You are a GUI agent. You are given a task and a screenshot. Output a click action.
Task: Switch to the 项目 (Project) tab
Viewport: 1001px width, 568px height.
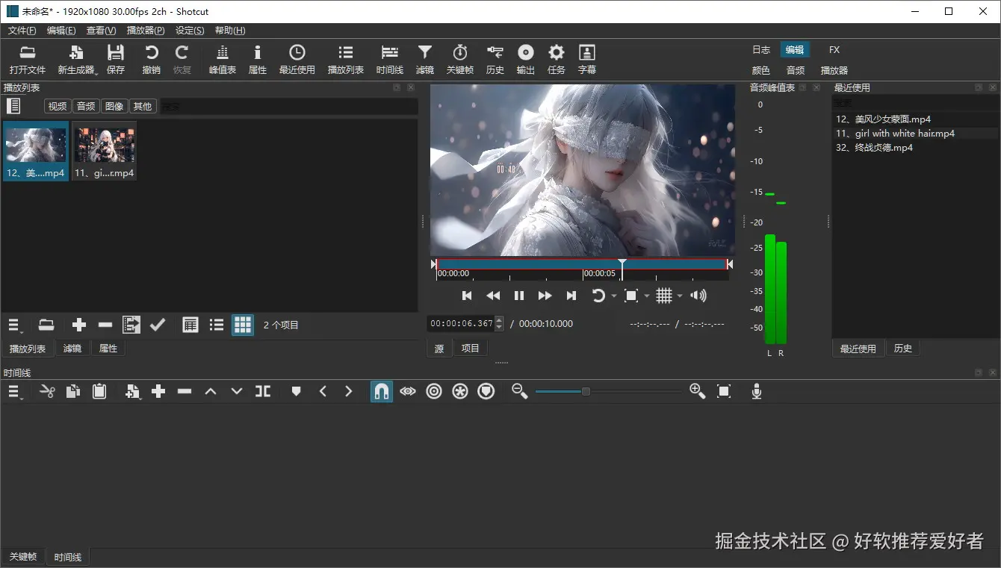coord(470,348)
